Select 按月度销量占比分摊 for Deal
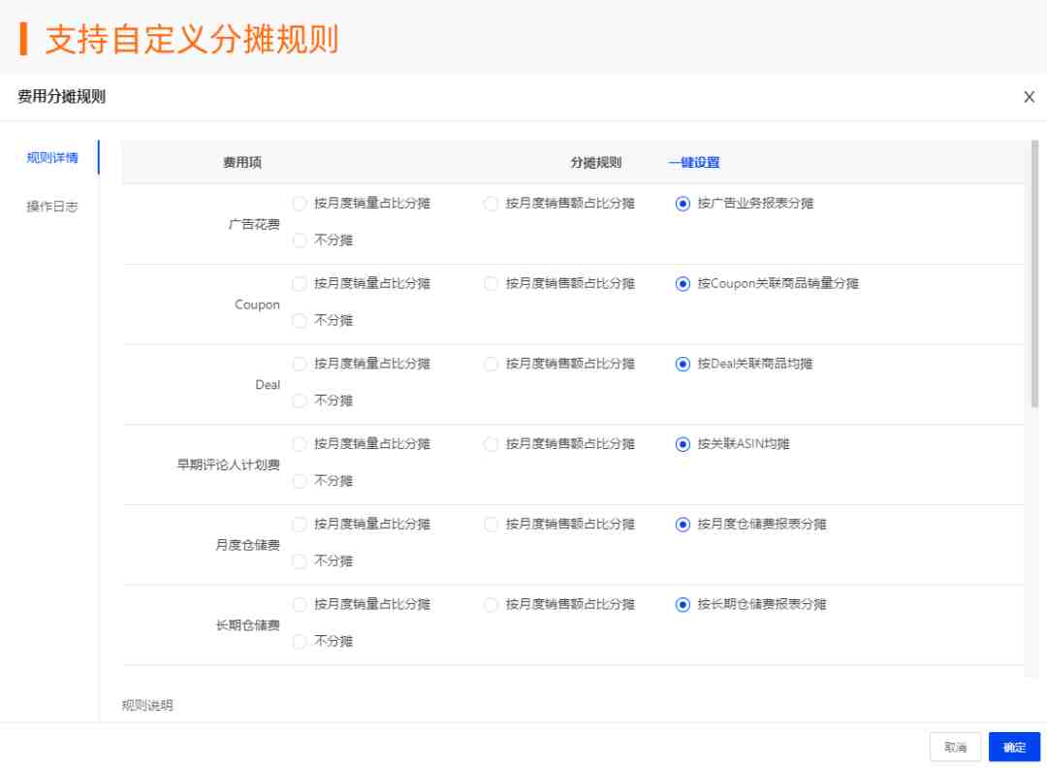Image resolution: width=1047 pixels, height=768 pixels. (x=300, y=364)
